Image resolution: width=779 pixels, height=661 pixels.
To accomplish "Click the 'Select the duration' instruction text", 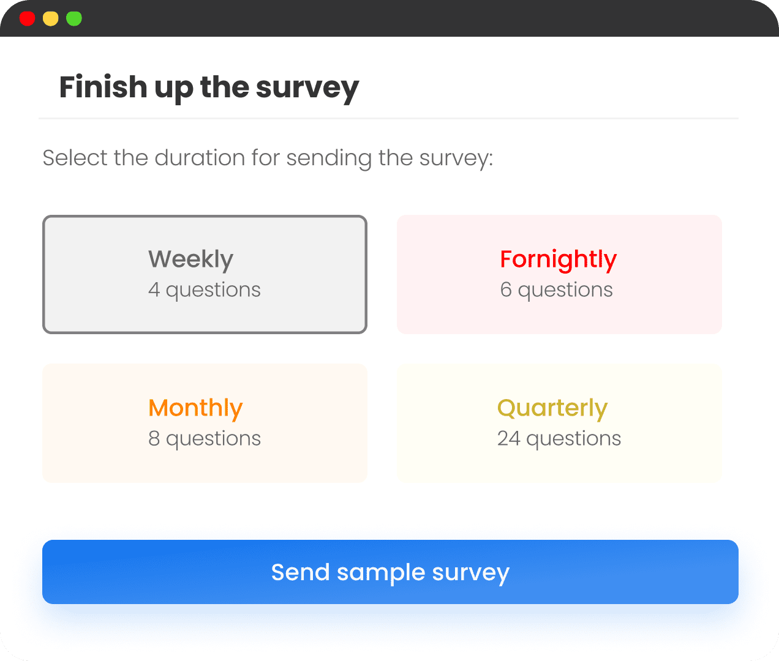I will pyautogui.click(x=268, y=158).
